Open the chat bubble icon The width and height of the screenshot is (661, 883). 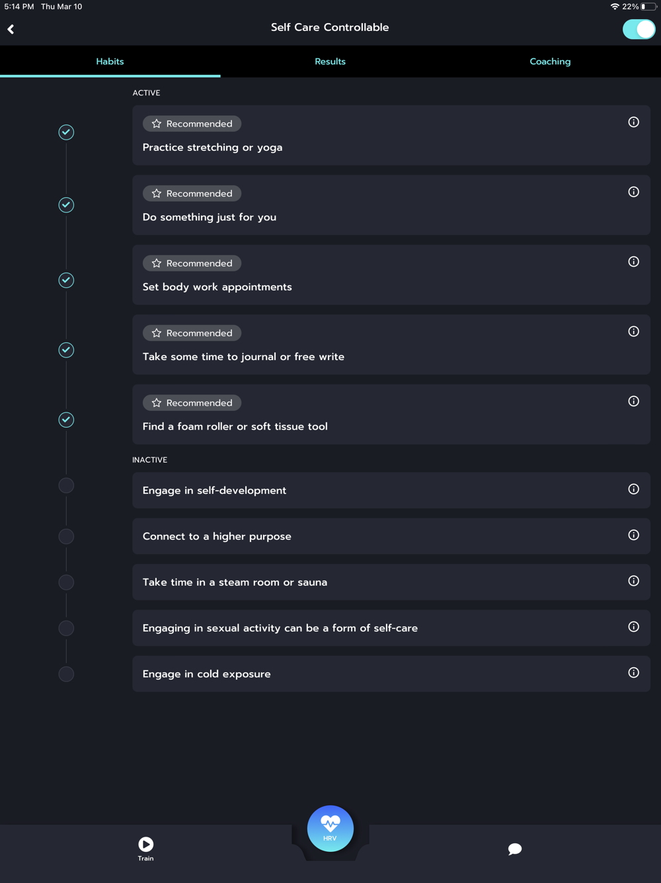[515, 849]
